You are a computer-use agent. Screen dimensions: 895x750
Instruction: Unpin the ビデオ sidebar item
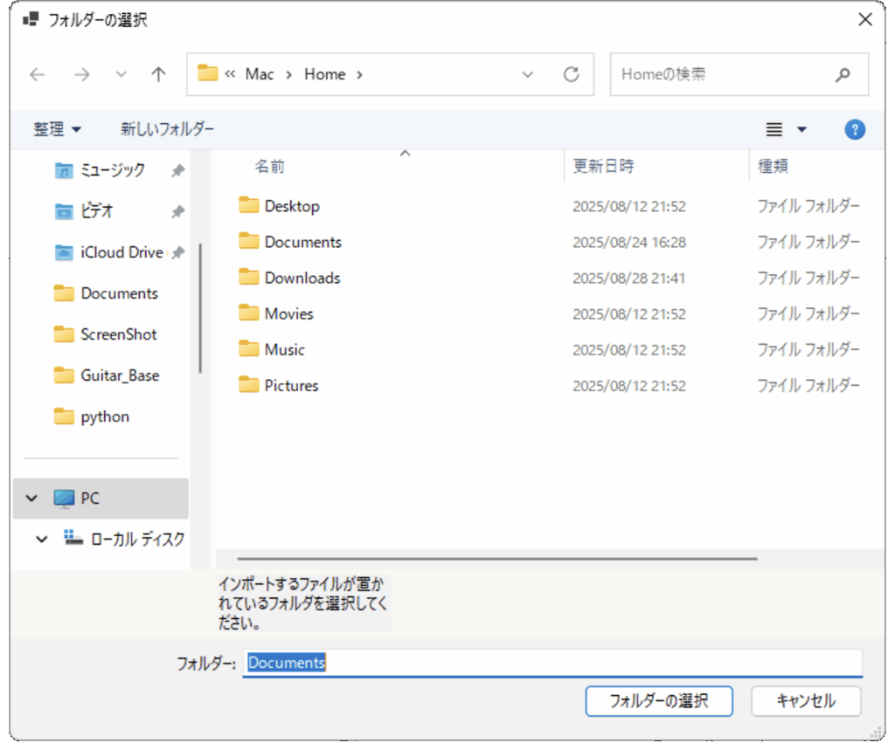coord(177,210)
